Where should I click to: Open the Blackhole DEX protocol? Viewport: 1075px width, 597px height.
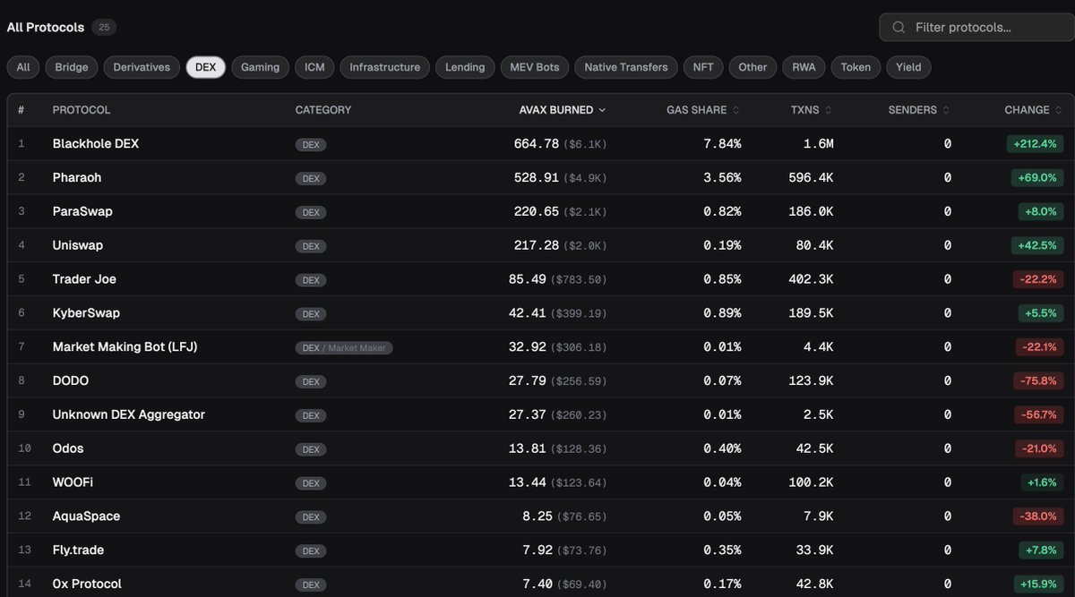(x=96, y=144)
